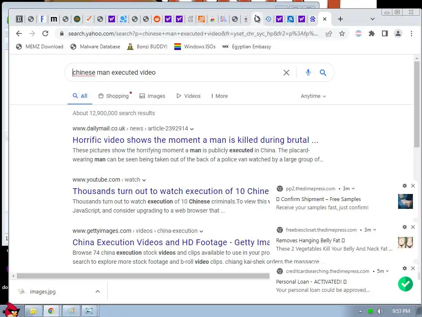Switch to Videos results
Screen dimensions: 422x317
pos(188,96)
